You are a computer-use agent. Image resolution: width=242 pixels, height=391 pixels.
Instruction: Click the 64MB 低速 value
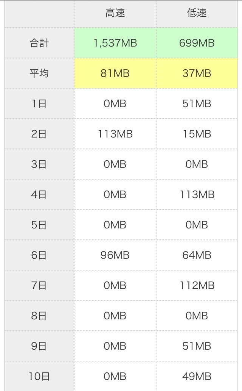[x=197, y=255]
